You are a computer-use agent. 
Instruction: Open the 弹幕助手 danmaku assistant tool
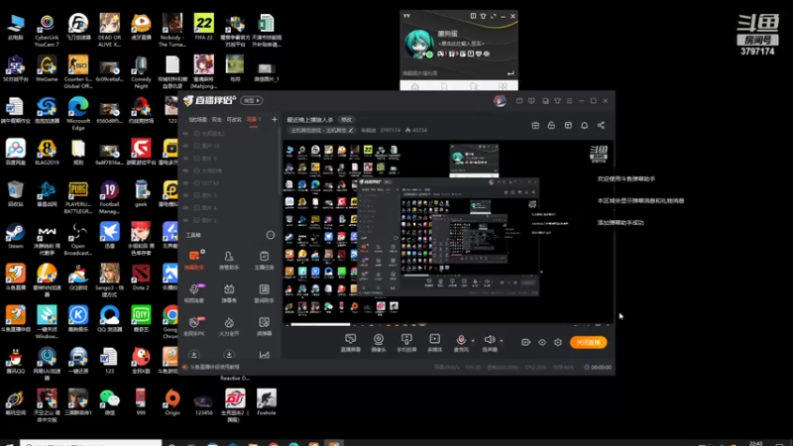[194, 260]
